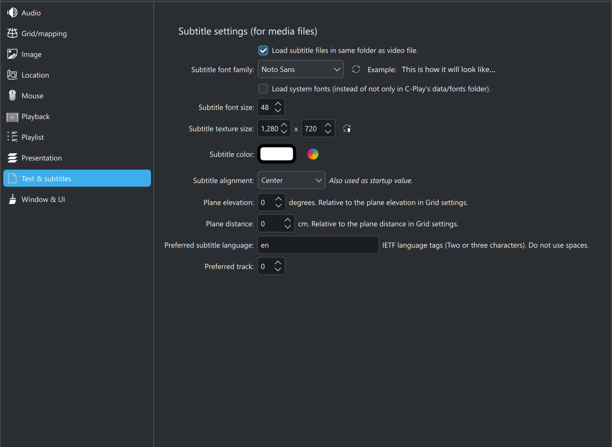Open the Playlist settings section
Viewport: 612px width, 447px height.
(x=33, y=137)
